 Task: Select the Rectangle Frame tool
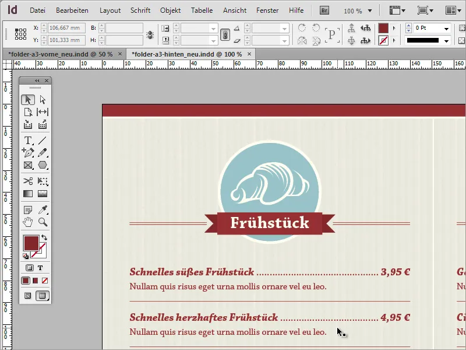pyautogui.click(x=28, y=165)
